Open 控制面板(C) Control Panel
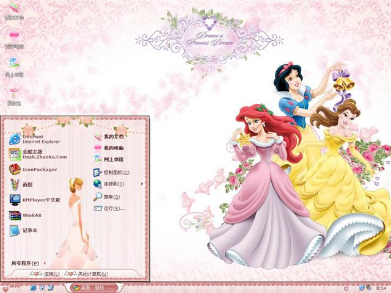 pos(111,172)
